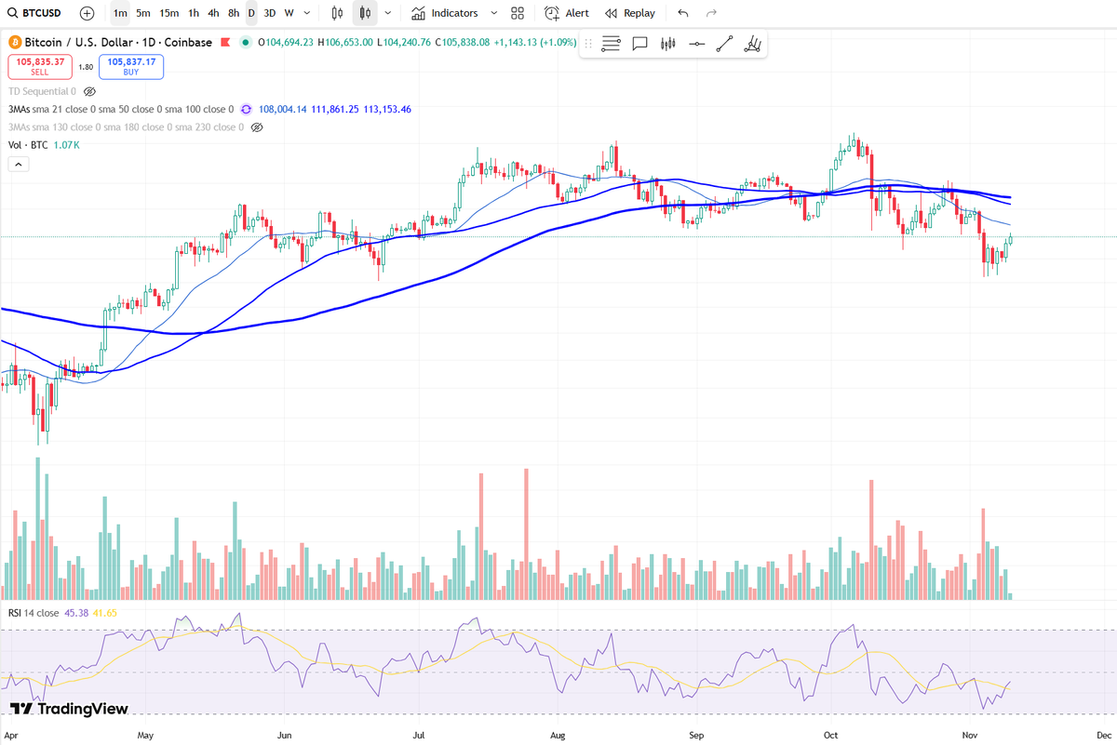This screenshot has height=745, width=1117.
Task: Click the purple refresh icon on 3MAs
Action: tap(246, 110)
